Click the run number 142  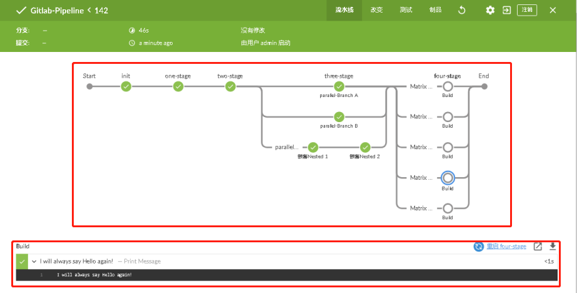pos(101,11)
